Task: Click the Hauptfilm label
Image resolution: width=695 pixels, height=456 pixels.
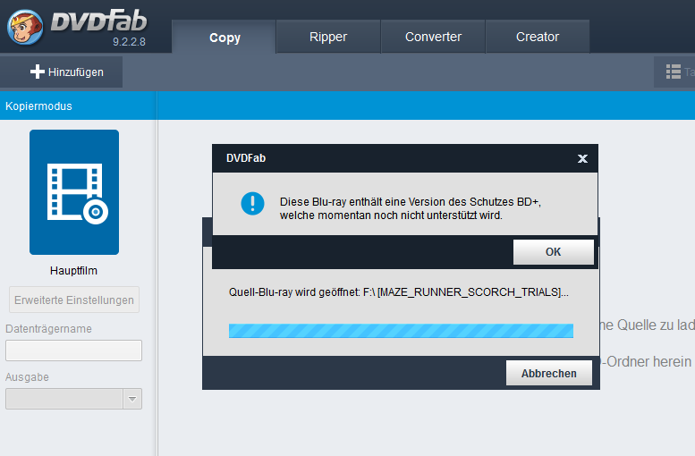Action: click(73, 270)
